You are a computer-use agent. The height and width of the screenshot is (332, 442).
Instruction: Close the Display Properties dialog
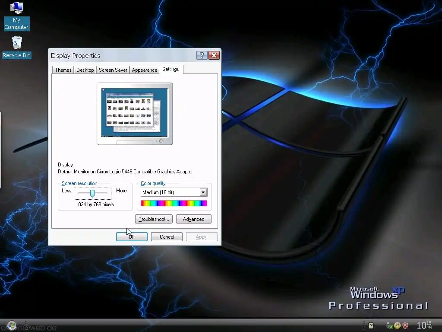click(214, 55)
